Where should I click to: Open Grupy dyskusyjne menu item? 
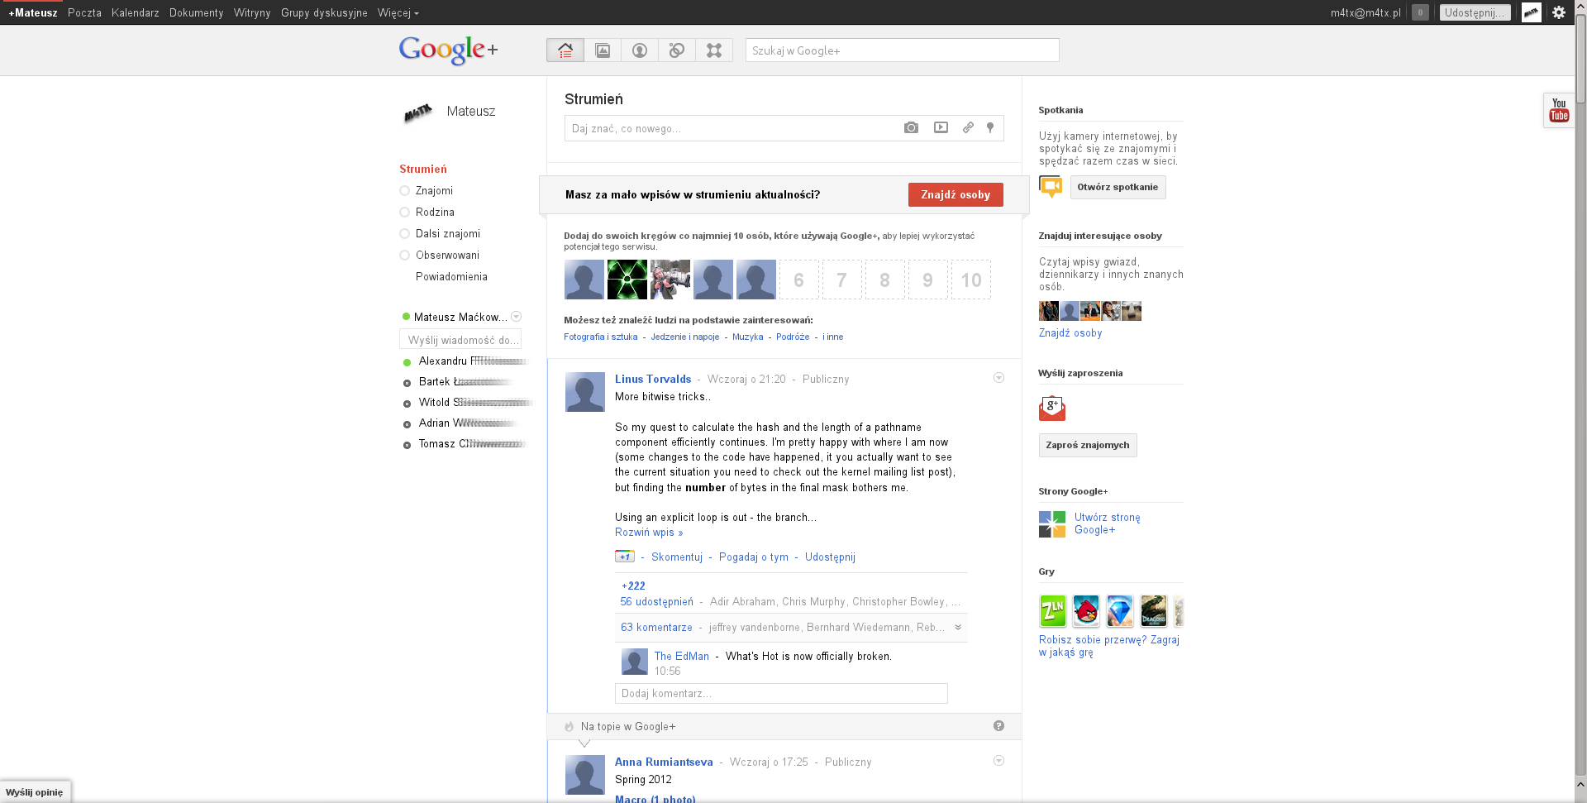click(324, 12)
